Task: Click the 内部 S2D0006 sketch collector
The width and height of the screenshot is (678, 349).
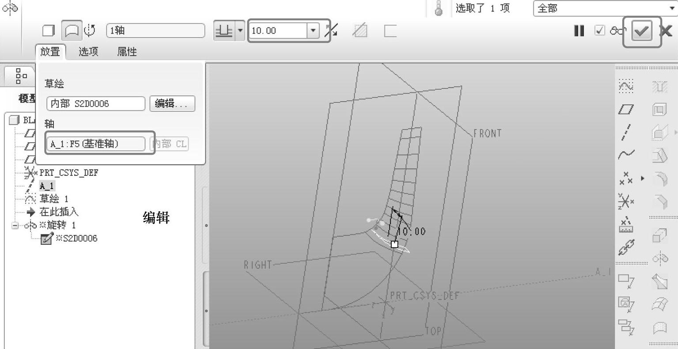Action: [x=96, y=104]
